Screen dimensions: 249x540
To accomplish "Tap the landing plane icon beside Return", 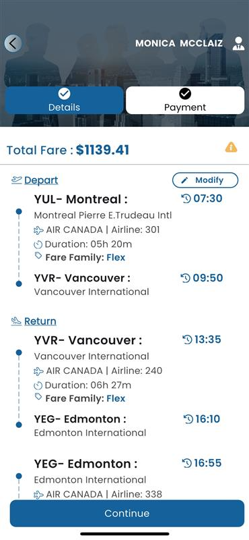I will coord(16,321).
